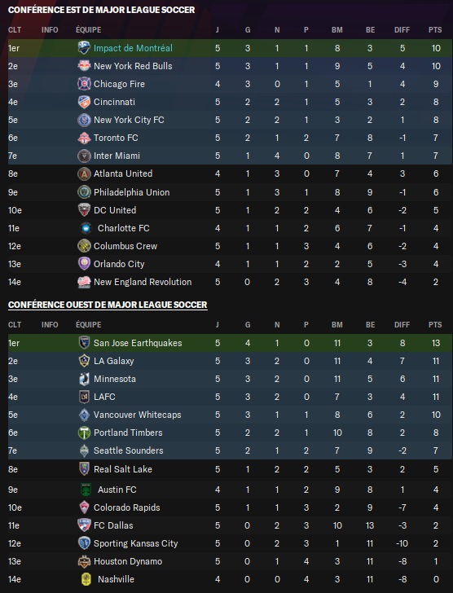This screenshot has height=593, width=453.
Task: Sort East table by BM column header
Action: [337, 29]
